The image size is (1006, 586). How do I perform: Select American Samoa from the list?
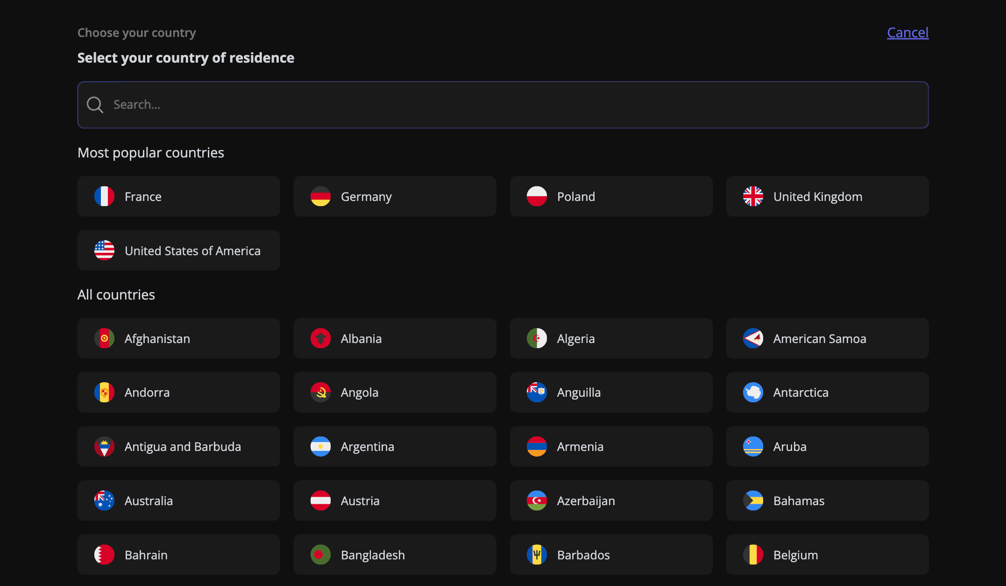click(x=827, y=338)
